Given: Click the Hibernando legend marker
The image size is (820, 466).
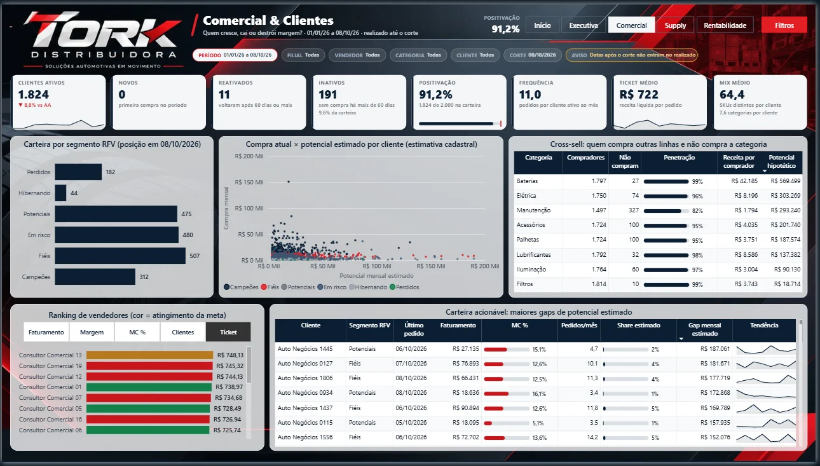Looking at the screenshot, I should tap(351, 287).
